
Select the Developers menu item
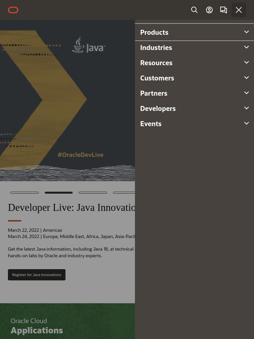coord(194,109)
